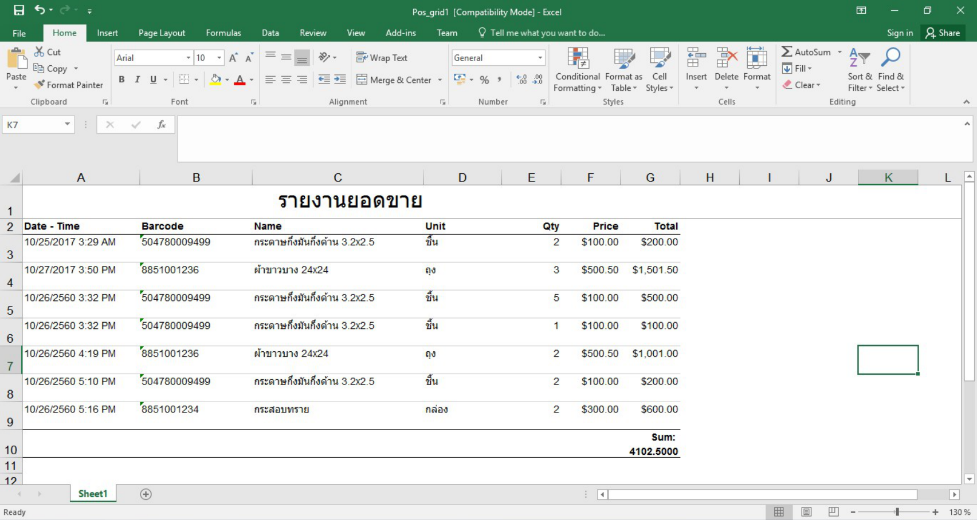Viewport: 977px width, 520px height.
Task: Decrease font size with small A icon
Action: (249, 58)
